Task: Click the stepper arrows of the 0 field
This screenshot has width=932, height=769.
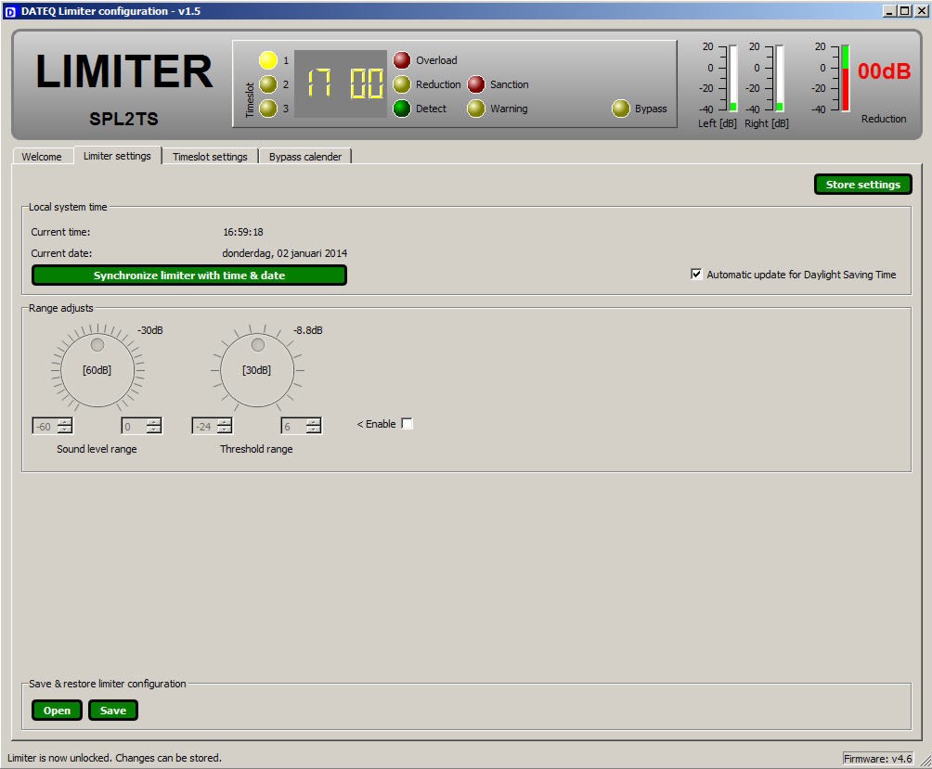Action: tap(154, 426)
